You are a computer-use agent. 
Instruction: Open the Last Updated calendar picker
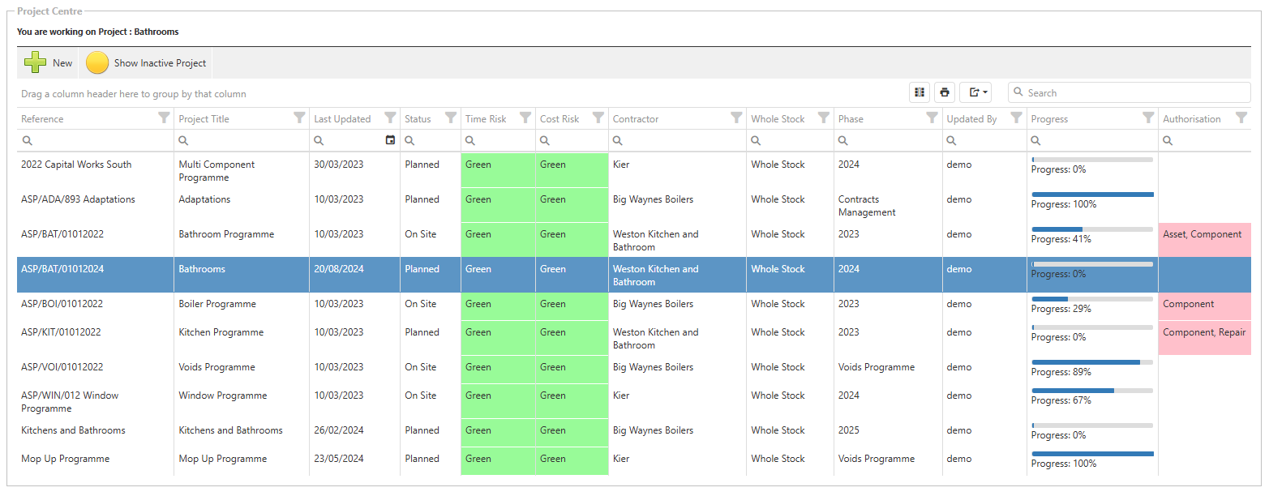pos(390,140)
